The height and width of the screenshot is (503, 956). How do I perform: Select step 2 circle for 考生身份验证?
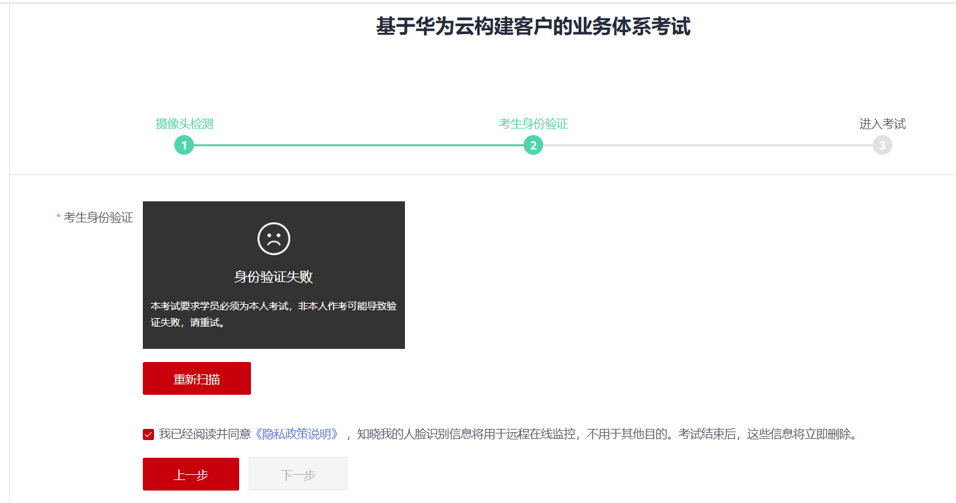[x=533, y=146]
